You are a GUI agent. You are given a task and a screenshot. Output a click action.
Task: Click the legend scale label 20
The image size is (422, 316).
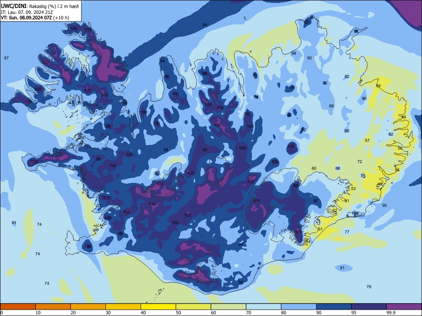pos(73,313)
